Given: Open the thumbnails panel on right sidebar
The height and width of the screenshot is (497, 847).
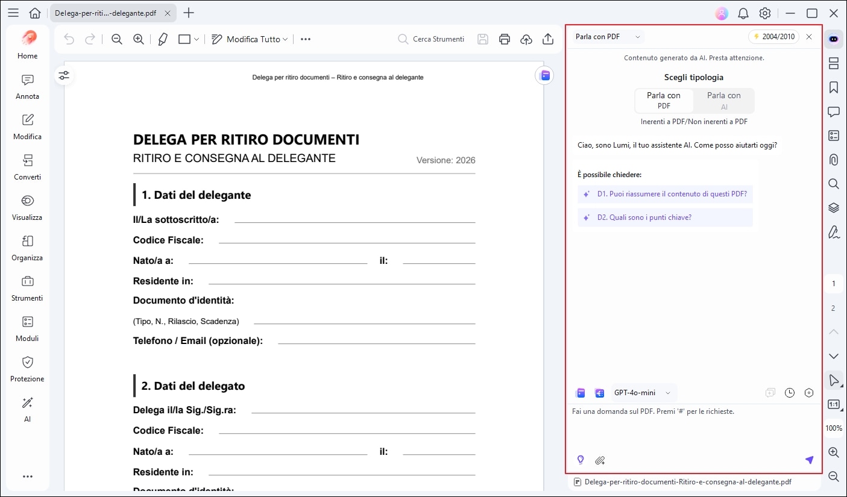Looking at the screenshot, I should [x=834, y=63].
